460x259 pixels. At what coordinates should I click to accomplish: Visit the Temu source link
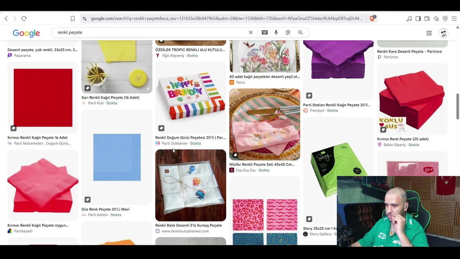pyautogui.click(x=240, y=82)
